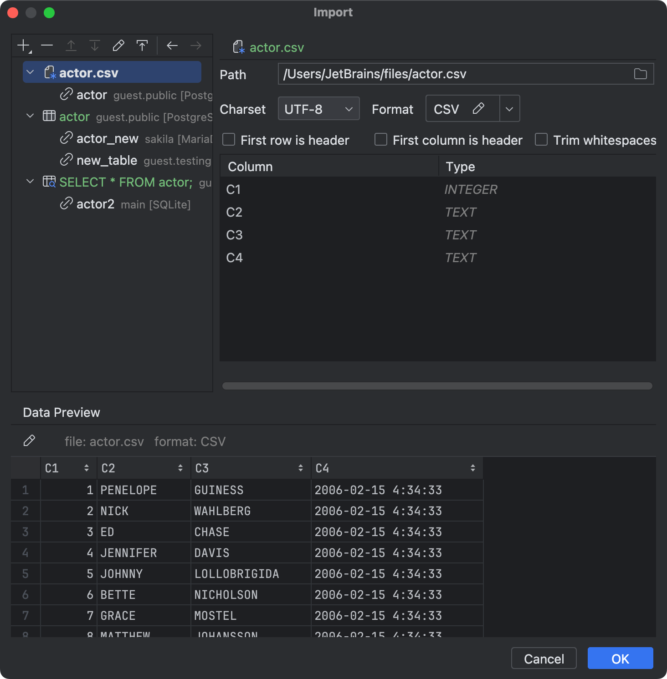
Task: Click the back arrow in the toolbar
Action: coord(172,45)
